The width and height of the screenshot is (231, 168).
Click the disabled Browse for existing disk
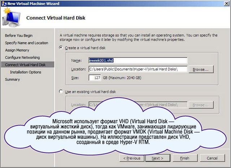201,105
